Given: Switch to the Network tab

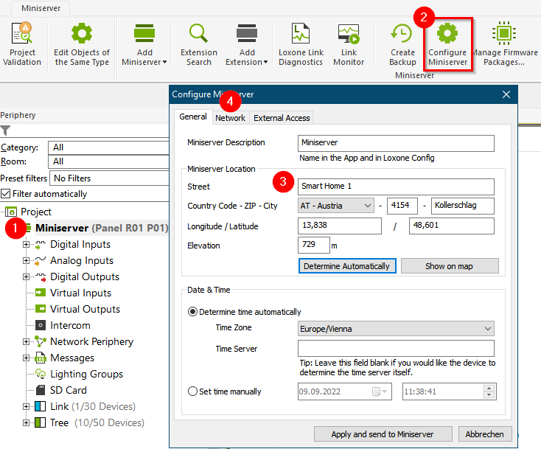Looking at the screenshot, I should 230,118.
